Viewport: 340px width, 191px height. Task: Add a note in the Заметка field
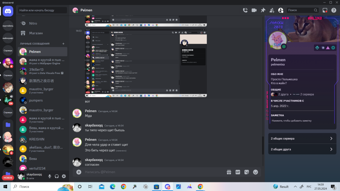302,121
